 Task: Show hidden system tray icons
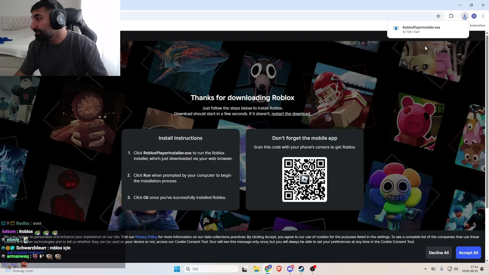pyautogui.click(x=425, y=269)
